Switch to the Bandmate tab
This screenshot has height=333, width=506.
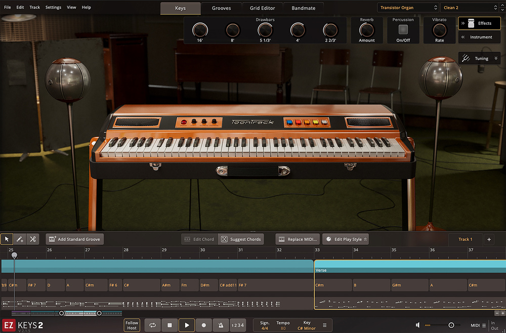[x=303, y=8]
